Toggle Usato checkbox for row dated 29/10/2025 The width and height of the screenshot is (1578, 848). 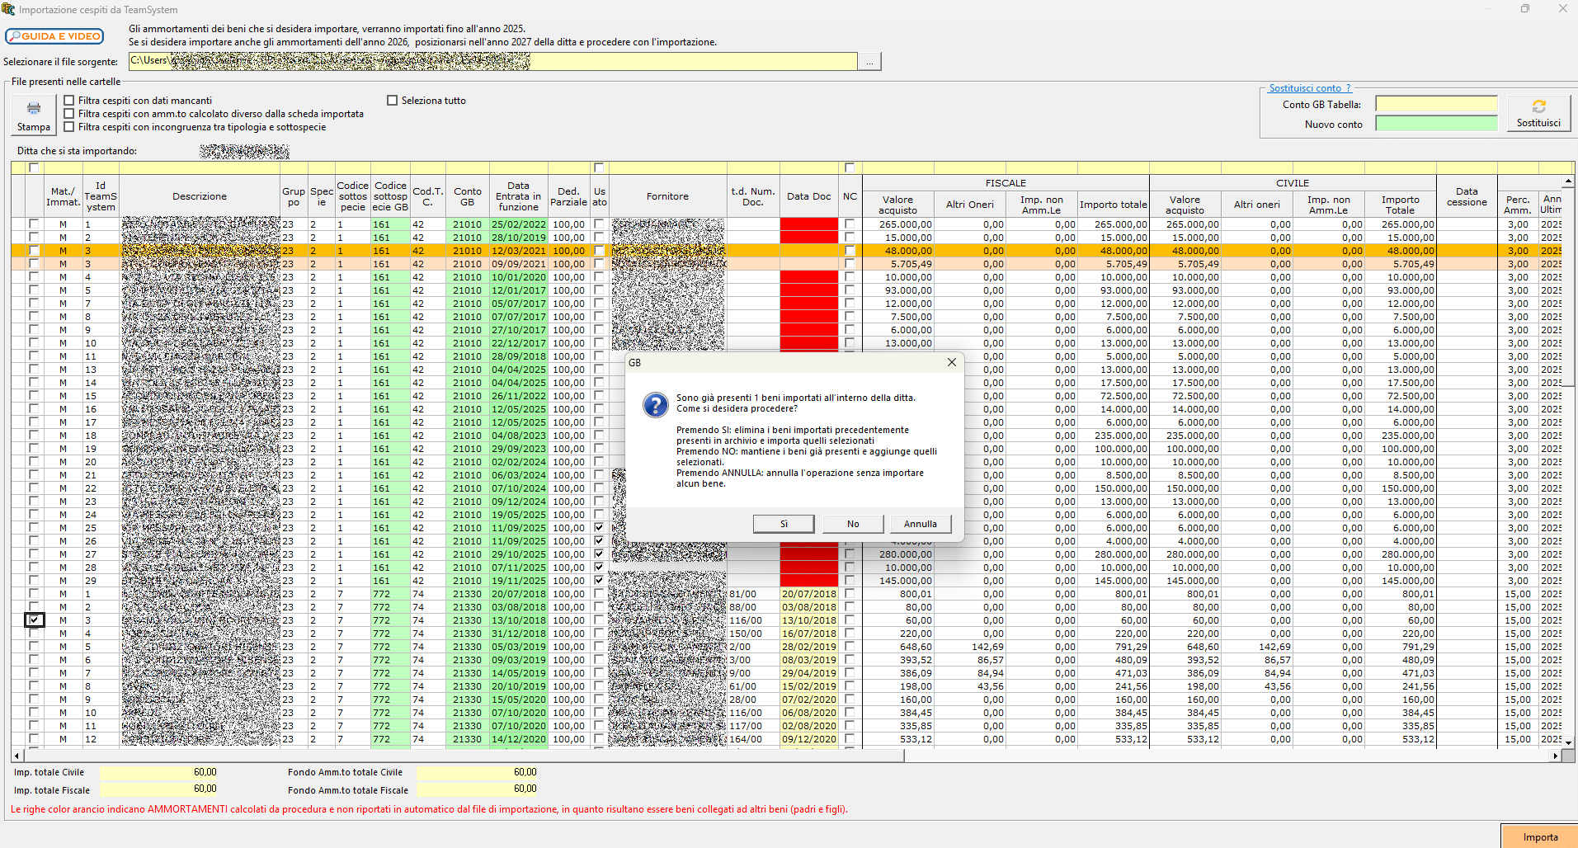pyautogui.click(x=599, y=554)
